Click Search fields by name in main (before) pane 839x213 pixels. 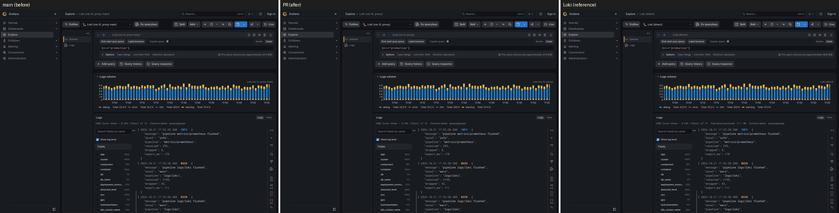click(x=113, y=131)
